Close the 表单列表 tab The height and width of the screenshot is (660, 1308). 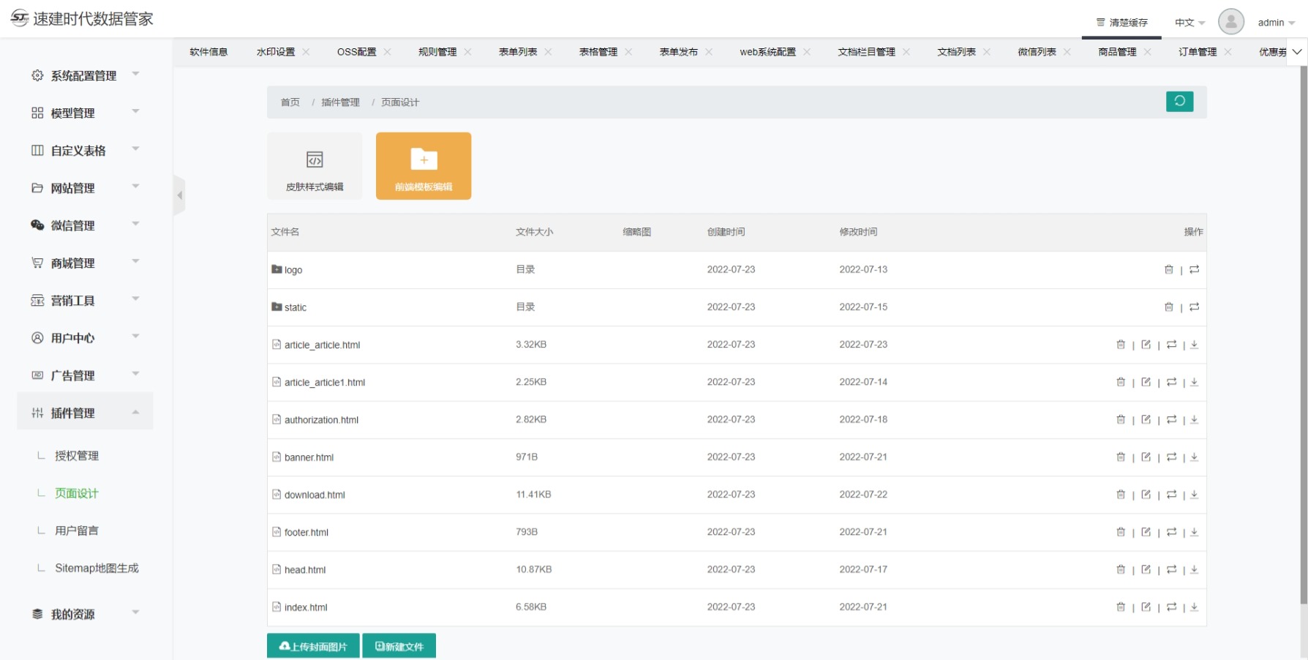click(x=548, y=52)
